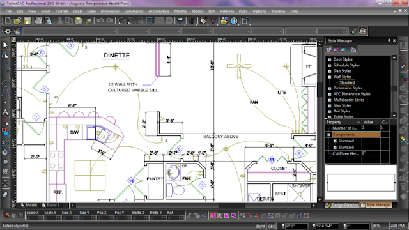Click the Print icon in toolbar
The height and width of the screenshot is (230, 409).
(38, 20)
